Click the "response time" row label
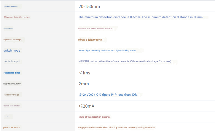This screenshot has height=131, width=215. [x=12, y=73]
